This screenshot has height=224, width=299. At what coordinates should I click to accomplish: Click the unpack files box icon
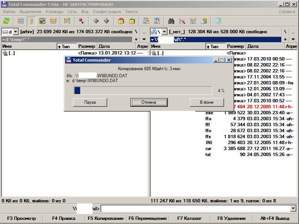click(x=132, y=21)
